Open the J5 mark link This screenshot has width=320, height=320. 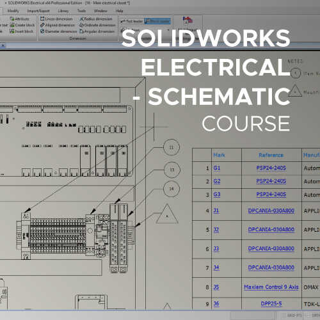pos(216,287)
